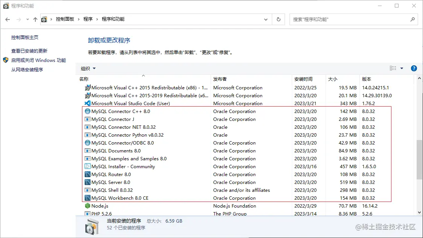Viewport: 423px width, 238px height.
Task: Minimize the 程序和功能 window
Action: [380, 6]
